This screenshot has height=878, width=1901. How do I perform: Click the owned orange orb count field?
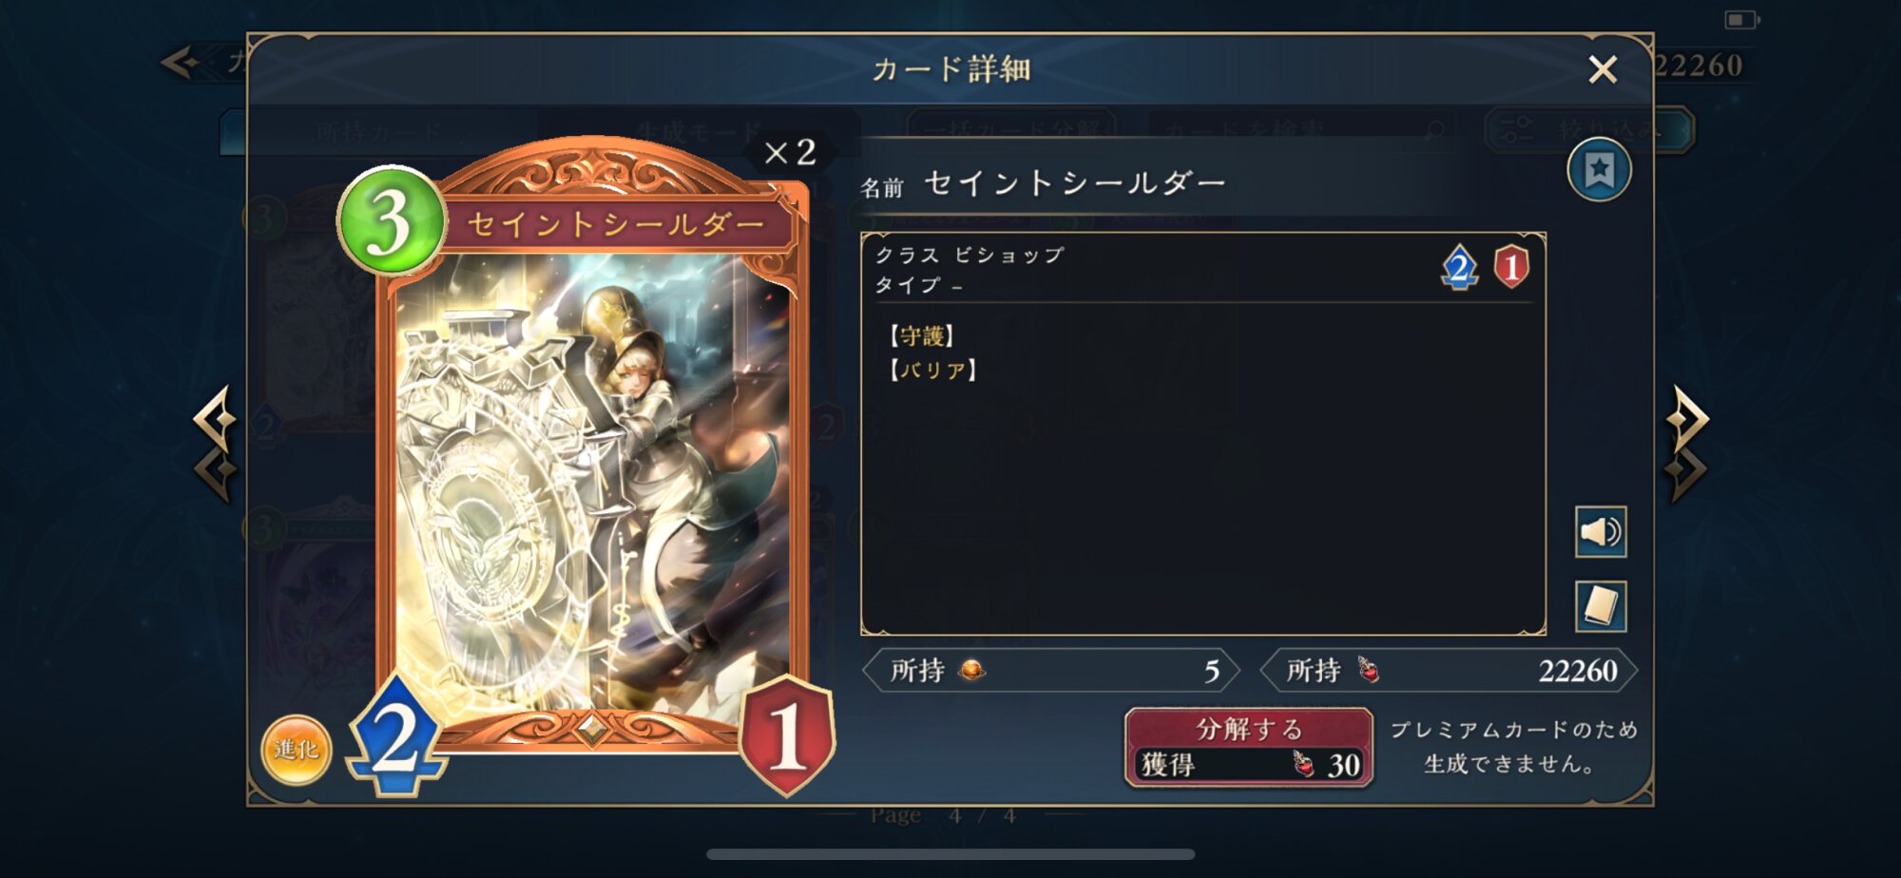(1051, 671)
